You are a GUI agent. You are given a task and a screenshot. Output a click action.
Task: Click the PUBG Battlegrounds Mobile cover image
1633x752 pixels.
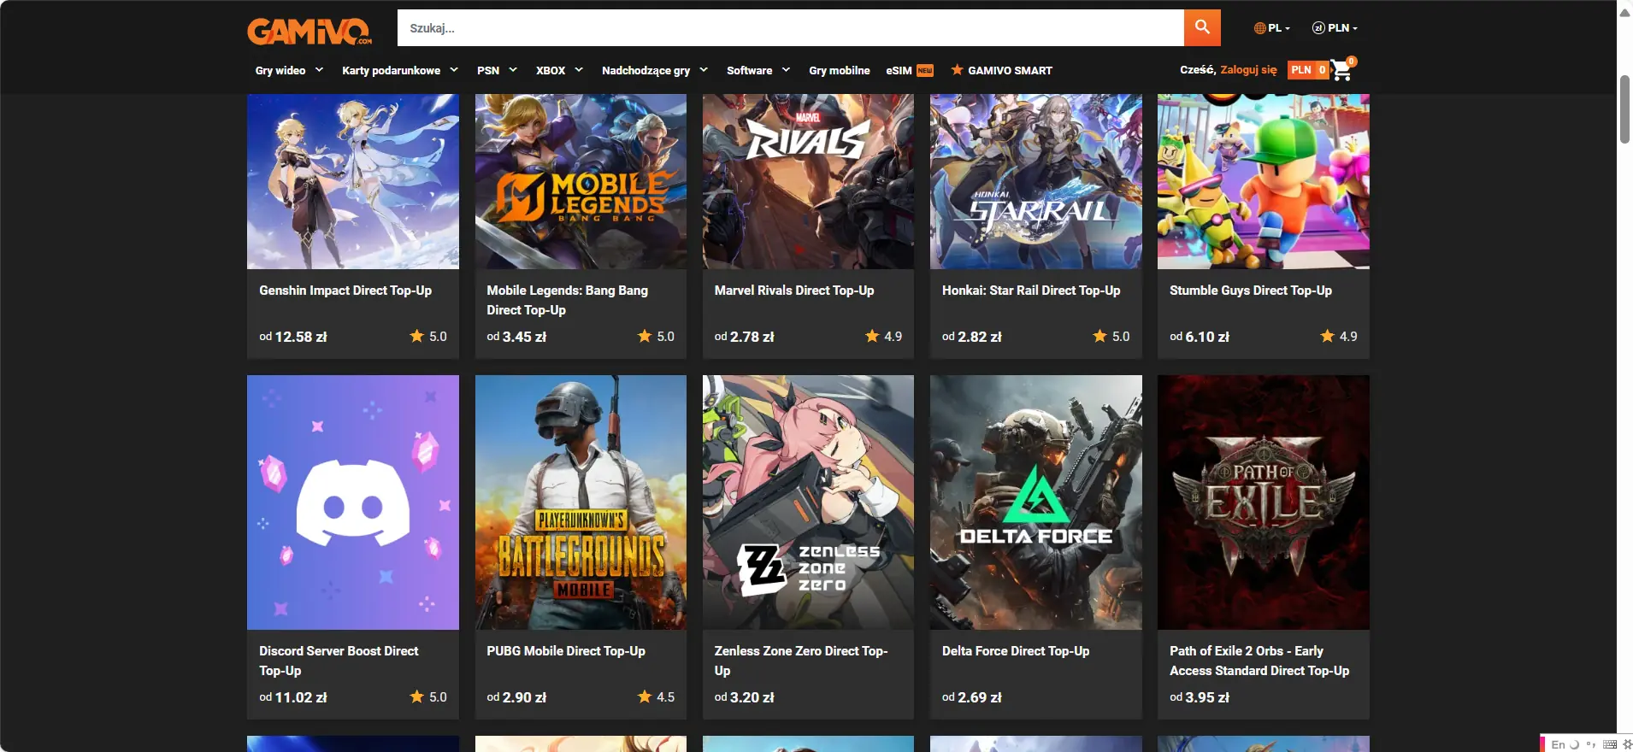click(x=581, y=502)
